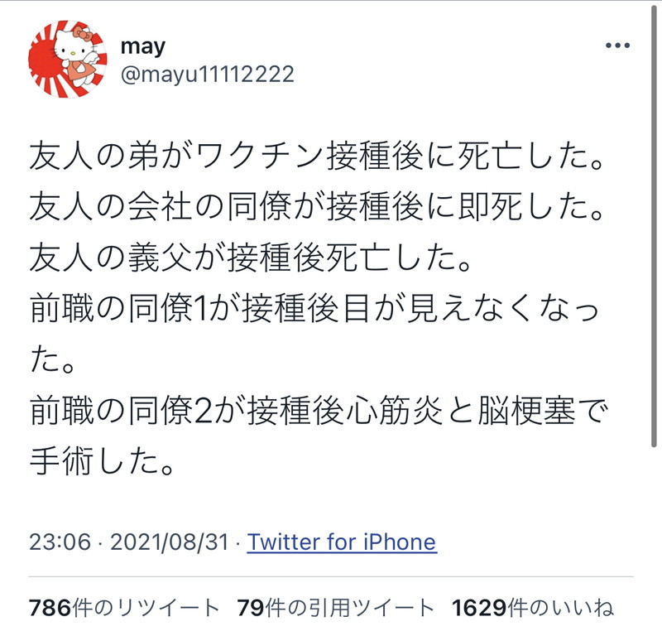The width and height of the screenshot is (662, 631).
Task: Click the vertical scrollbar on the right edge
Action: [x=654, y=224]
